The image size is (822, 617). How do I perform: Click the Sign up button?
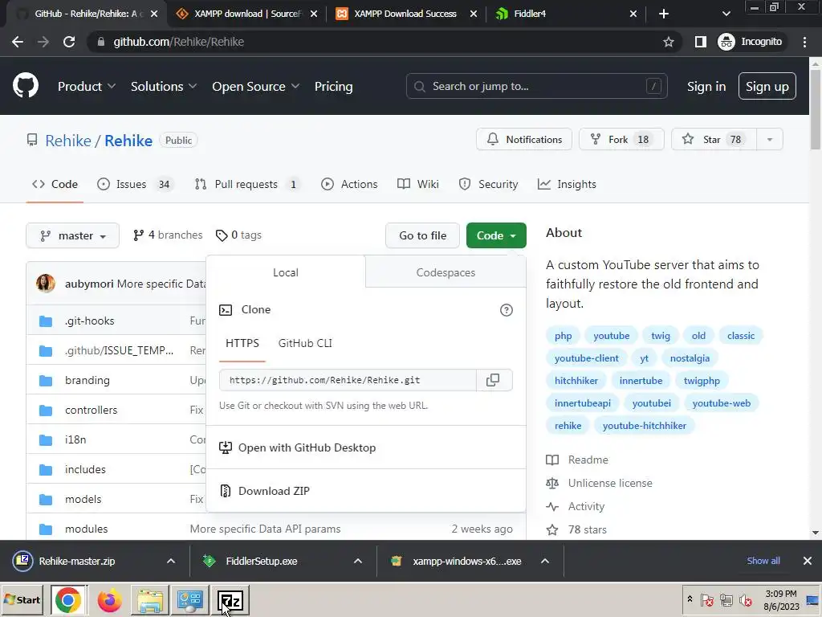point(767,87)
